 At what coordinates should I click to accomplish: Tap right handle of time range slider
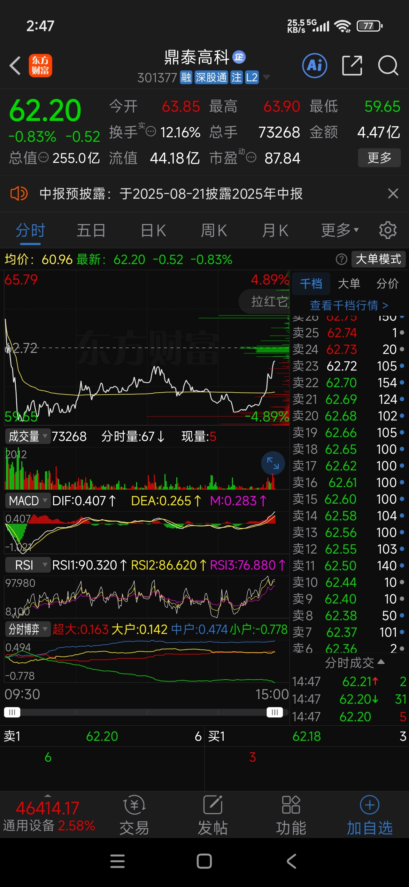[274, 712]
